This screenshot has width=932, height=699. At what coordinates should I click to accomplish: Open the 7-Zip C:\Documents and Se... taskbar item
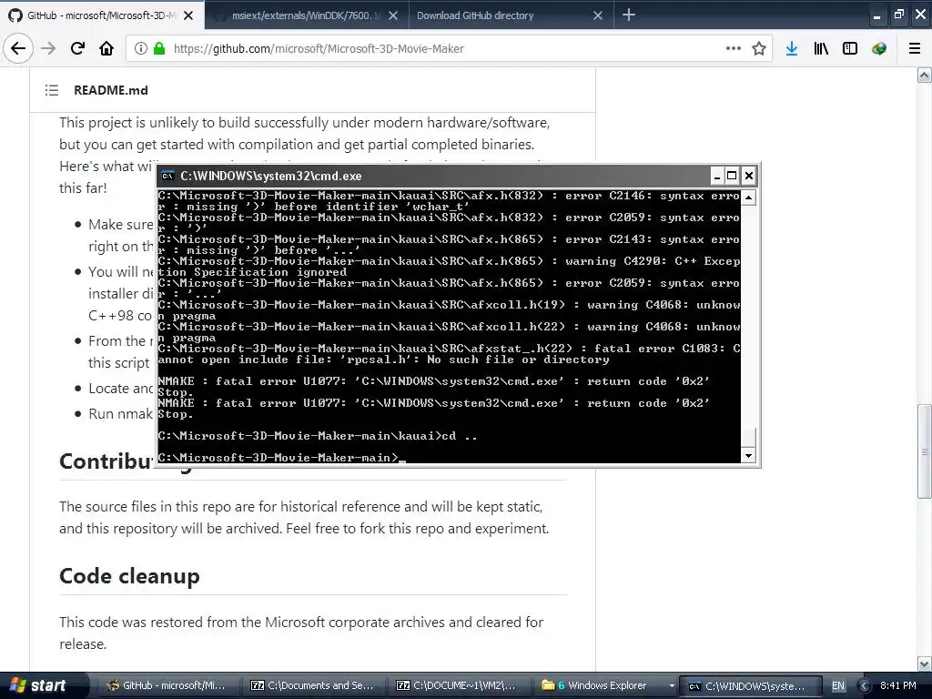pyautogui.click(x=313, y=685)
